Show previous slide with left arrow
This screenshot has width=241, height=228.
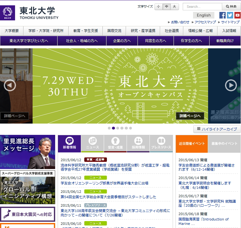(10, 85)
